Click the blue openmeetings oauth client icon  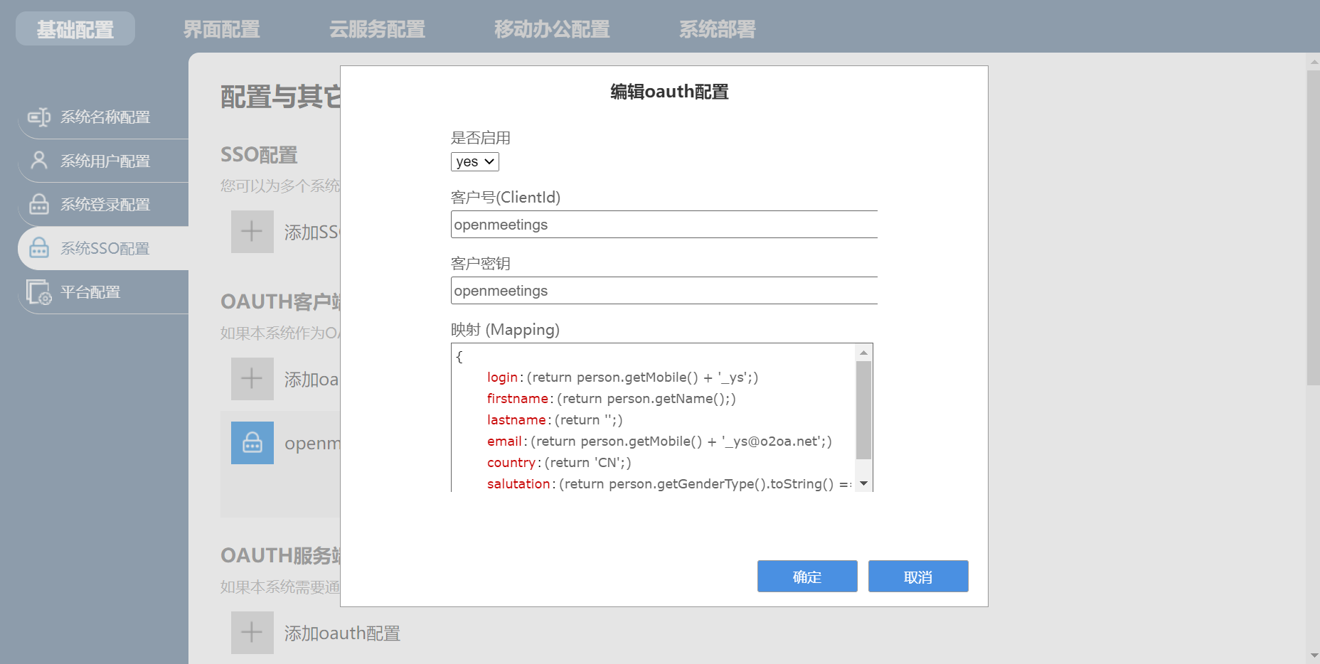tap(252, 443)
